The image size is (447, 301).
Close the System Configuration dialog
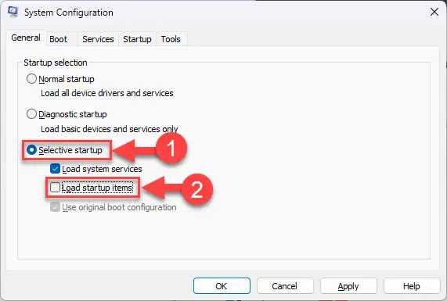(x=434, y=12)
